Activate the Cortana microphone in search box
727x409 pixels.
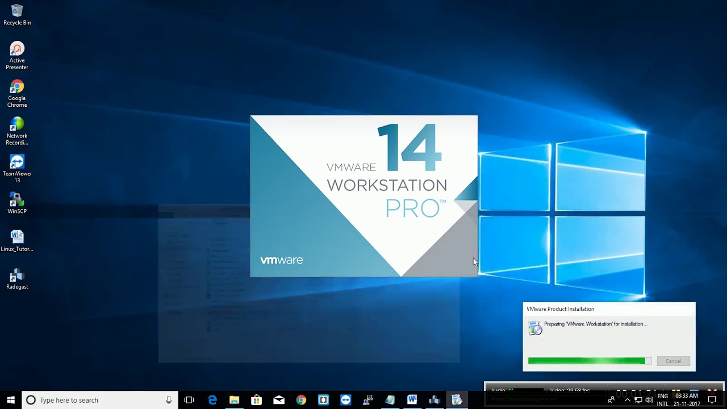(169, 400)
